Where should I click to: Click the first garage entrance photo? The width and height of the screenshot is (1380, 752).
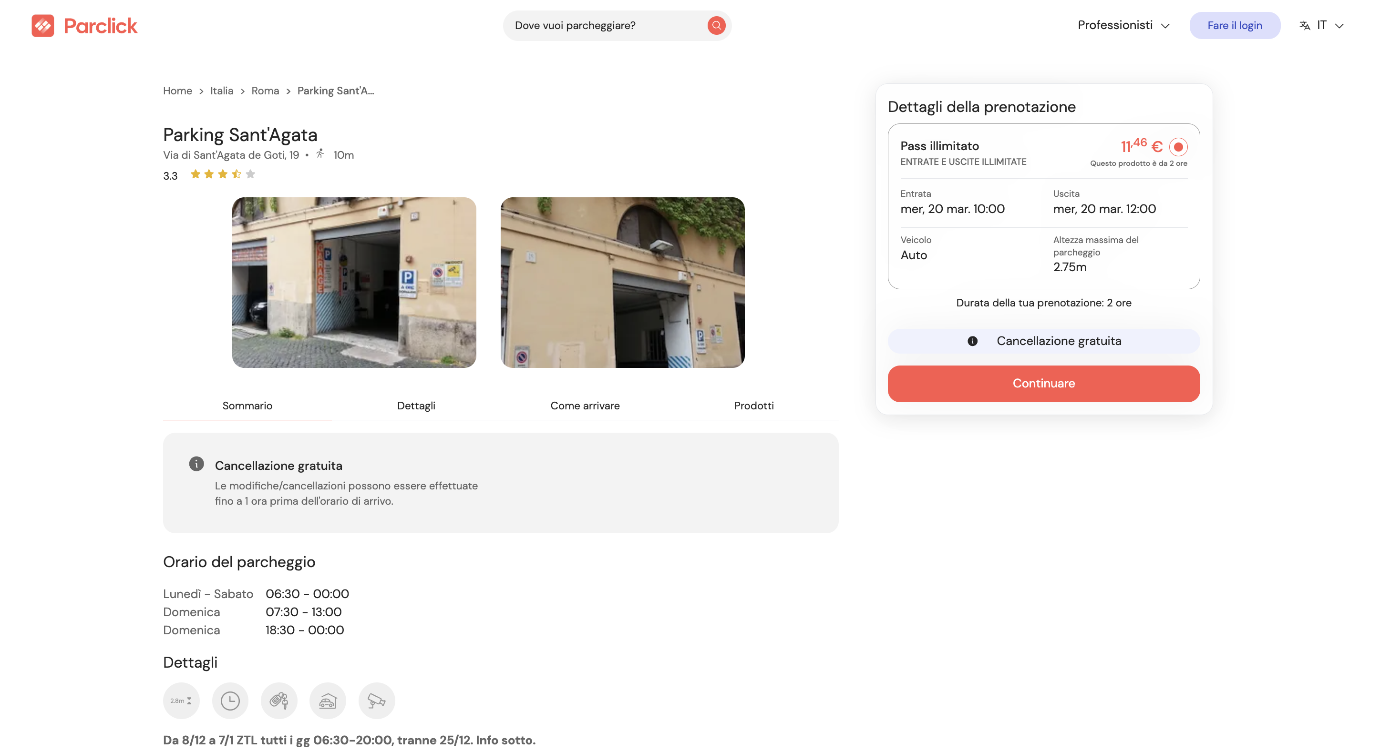(353, 282)
